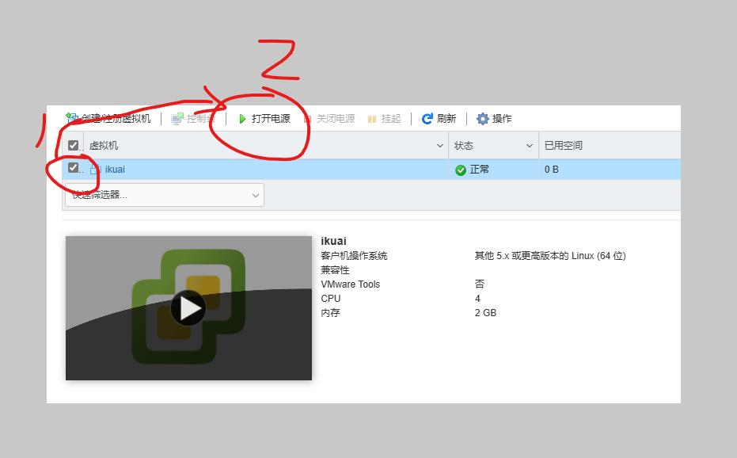This screenshot has width=737, height=458.
Task: Uncheck the ikuai row checkbox
Action: [x=72, y=168]
